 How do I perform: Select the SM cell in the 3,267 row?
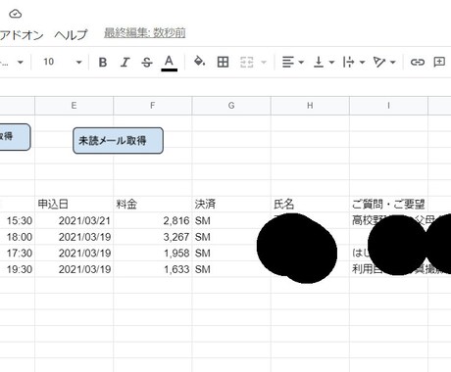tap(231, 237)
